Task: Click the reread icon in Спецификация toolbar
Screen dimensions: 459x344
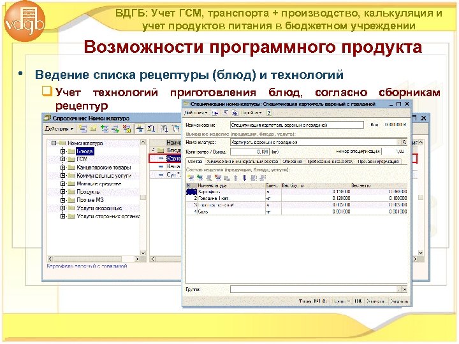Action: (x=226, y=113)
